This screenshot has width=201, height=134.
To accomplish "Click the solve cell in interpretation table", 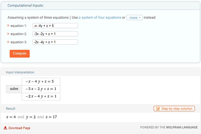I will (x=14, y=89).
